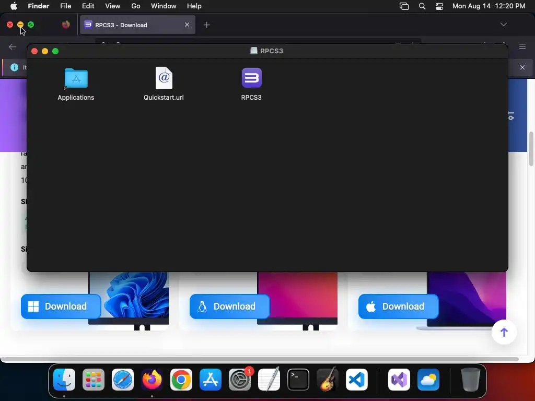Open Launchpad from the Dock
This screenshot has height=401, width=535.
coord(94,380)
